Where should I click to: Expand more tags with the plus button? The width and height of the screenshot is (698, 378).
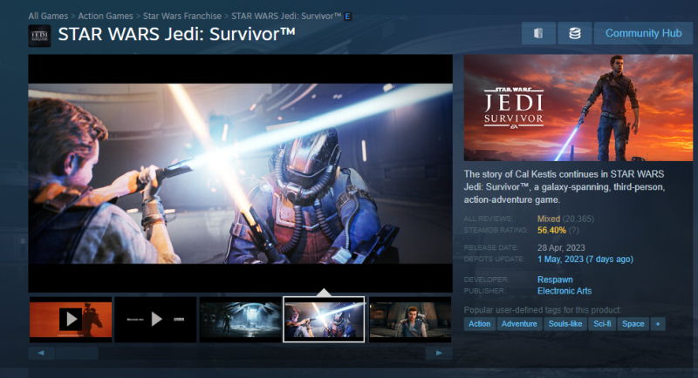point(658,324)
